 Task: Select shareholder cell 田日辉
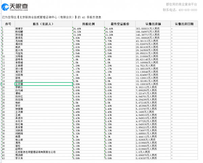pyautogui.click(x=43, y=81)
